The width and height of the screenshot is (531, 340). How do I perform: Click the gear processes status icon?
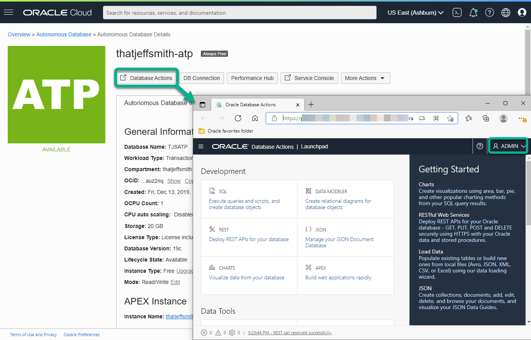[x=232, y=333]
